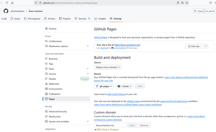The image size is (216, 132).
Task: Open the / (root) folder dropdown
Action: [x=124, y=86]
